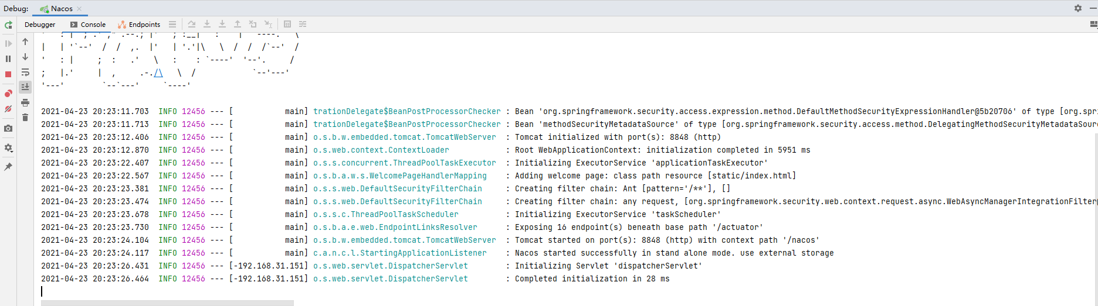Select the Nacos debug session tab
Screen dimensions: 1098x306
61,9
